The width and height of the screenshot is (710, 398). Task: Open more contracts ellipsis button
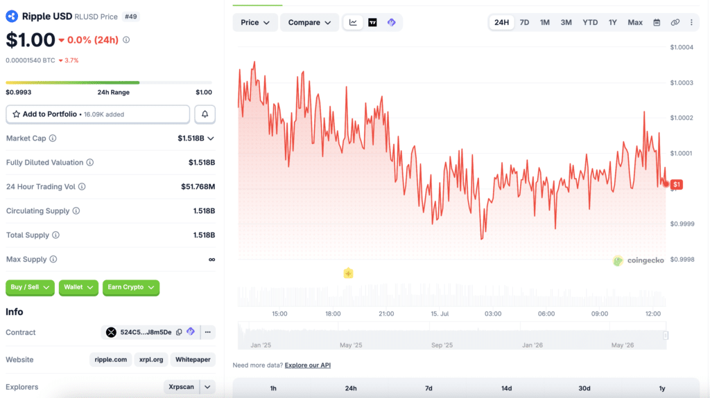point(208,332)
